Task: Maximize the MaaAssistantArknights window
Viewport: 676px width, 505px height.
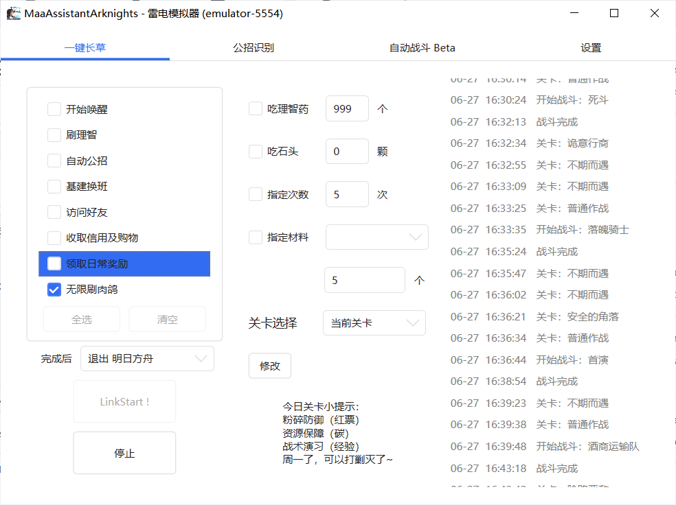Action: (x=614, y=13)
